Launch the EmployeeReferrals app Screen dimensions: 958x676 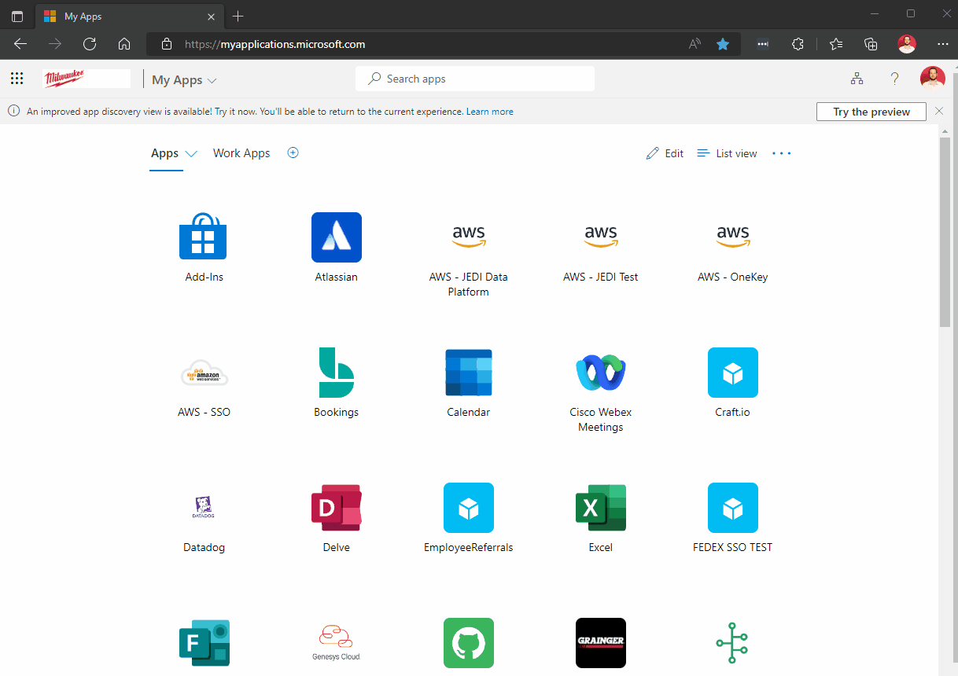click(469, 508)
